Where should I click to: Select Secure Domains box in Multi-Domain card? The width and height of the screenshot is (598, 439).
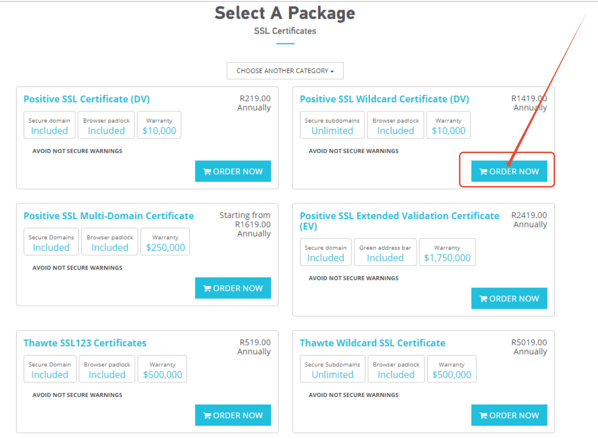point(51,242)
